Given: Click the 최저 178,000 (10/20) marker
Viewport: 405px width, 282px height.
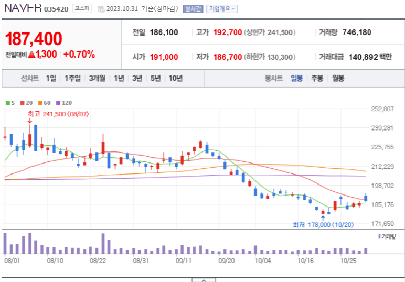Looking at the screenshot, I should [x=323, y=225].
